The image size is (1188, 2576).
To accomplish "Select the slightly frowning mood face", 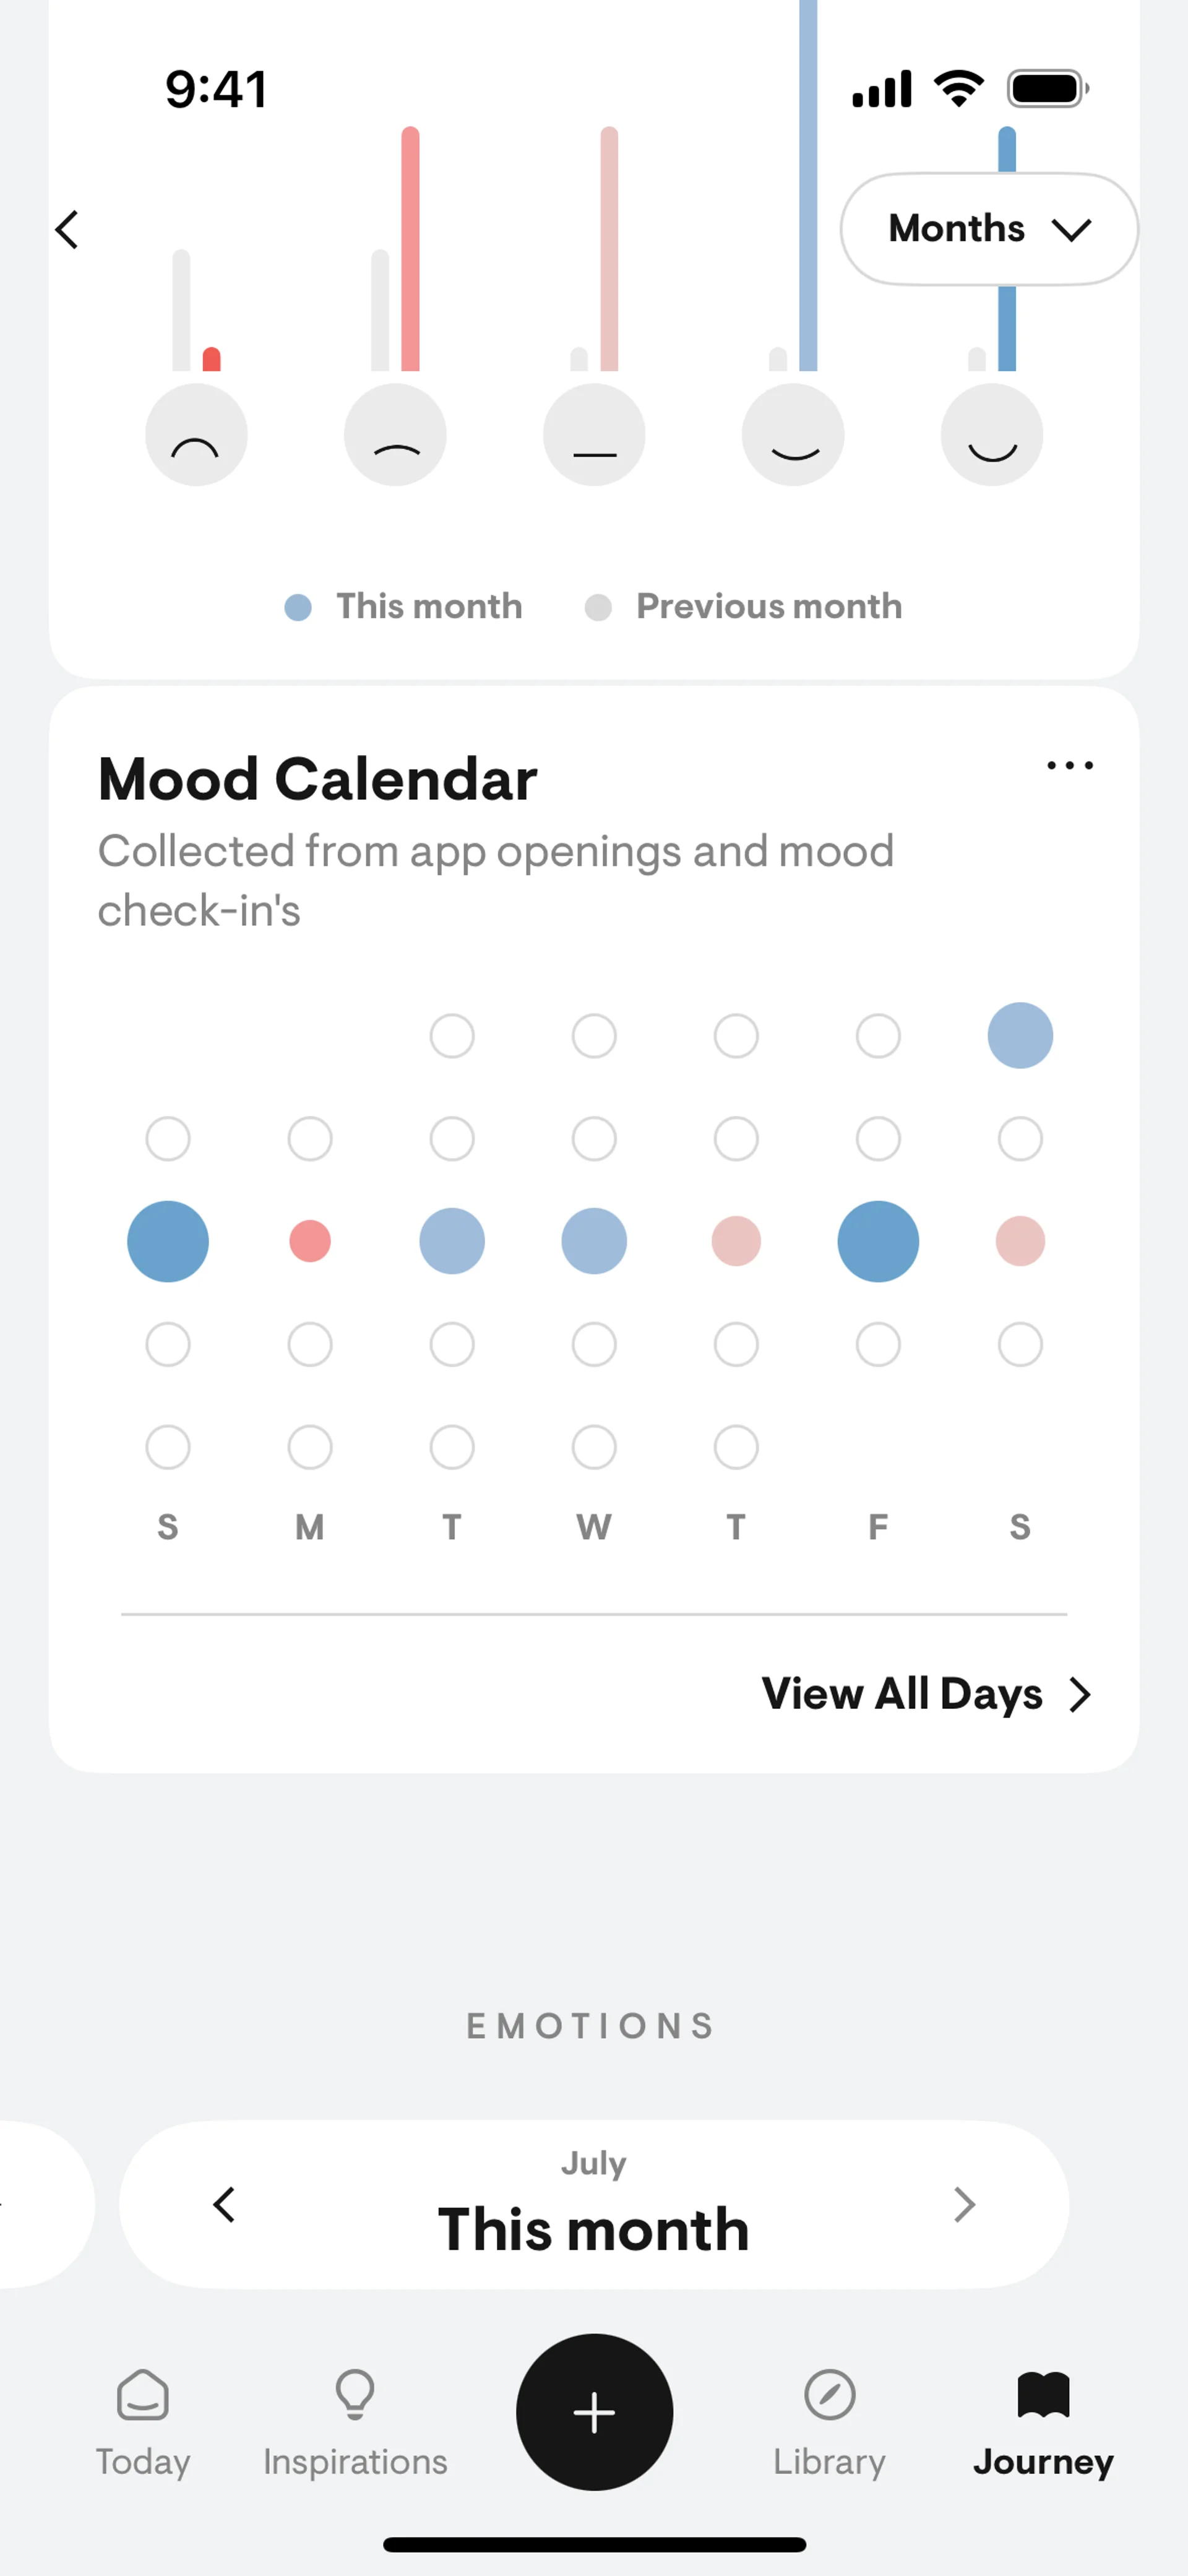I will [395, 435].
